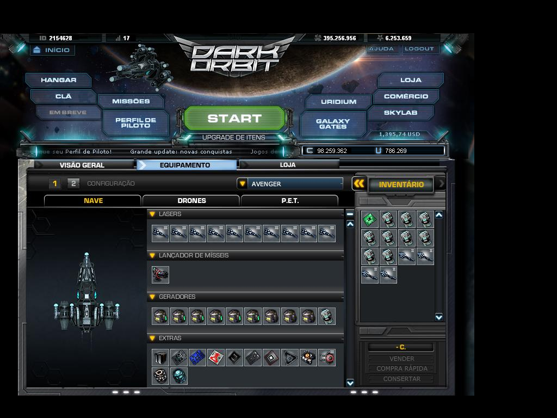Switch to the DRONES tab
557x418 pixels.
pyautogui.click(x=191, y=200)
